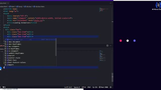Click the div class="box" code line
Viewport: 161px width, 90px height.
click(x=13, y=29)
